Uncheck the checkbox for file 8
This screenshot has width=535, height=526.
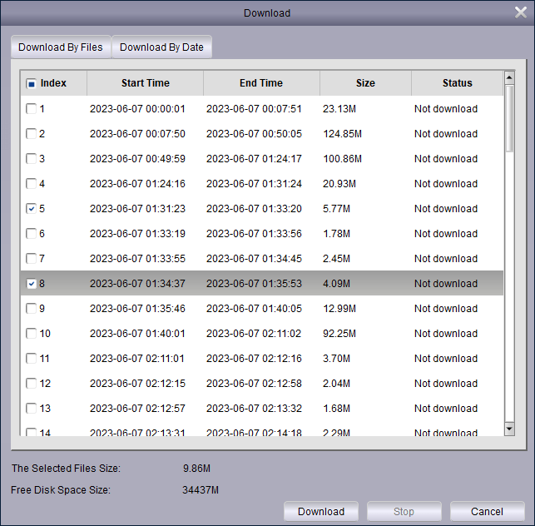pos(32,284)
